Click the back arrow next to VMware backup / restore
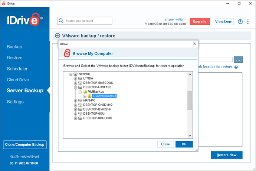Image resolution: width=256 pixels, height=171 pixels. point(58,36)
